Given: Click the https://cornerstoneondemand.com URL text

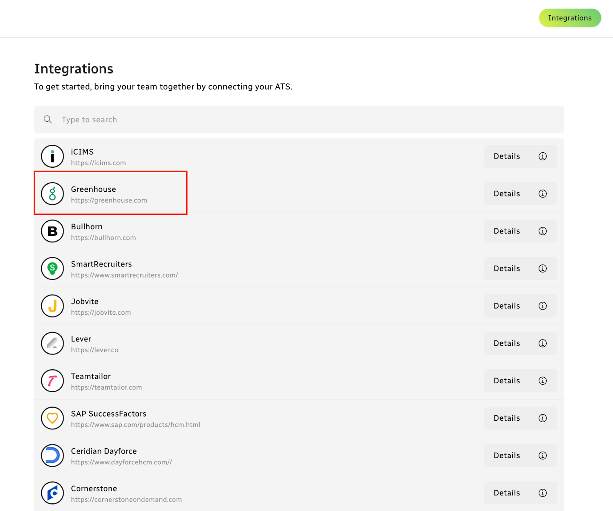Looking at the screenshot, I should pyautogui.click(x=126, y=500).
